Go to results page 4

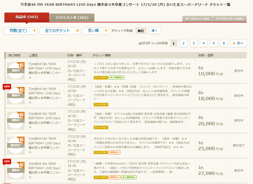204,43
